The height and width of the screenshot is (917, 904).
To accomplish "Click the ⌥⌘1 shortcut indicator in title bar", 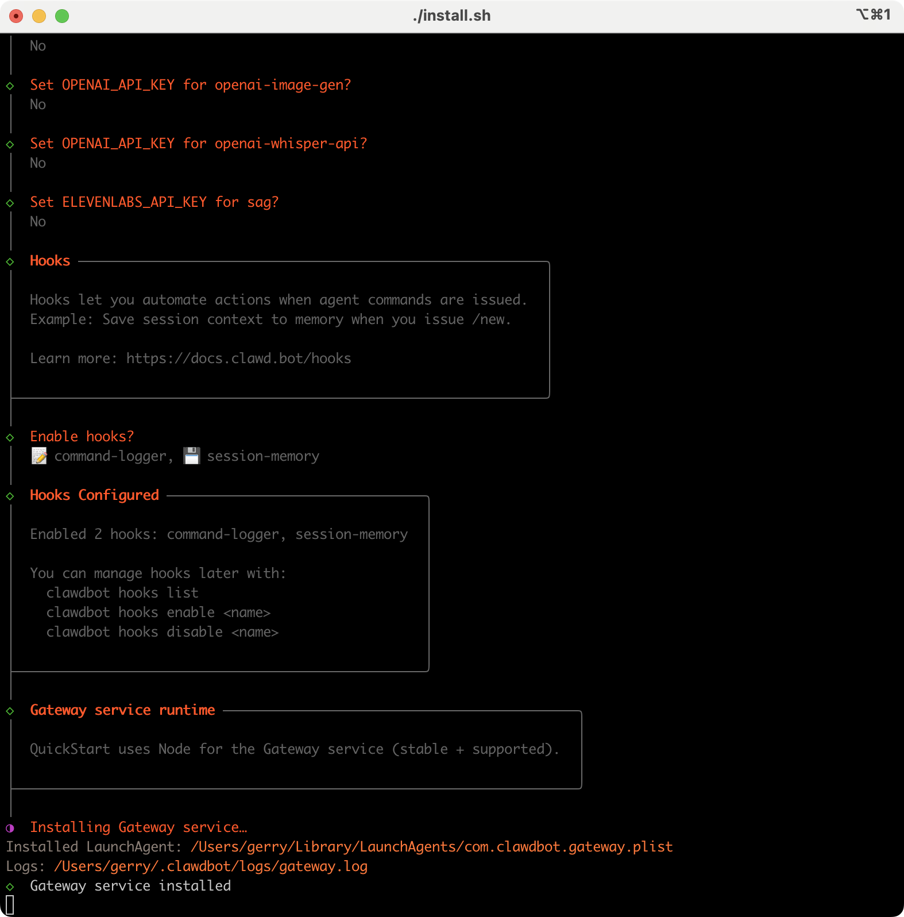I will click(x=873, y=14).
